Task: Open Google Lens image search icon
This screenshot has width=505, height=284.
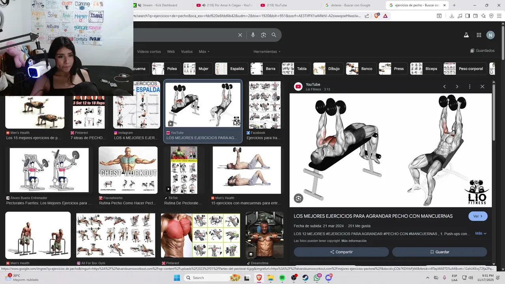Action: [264, 35]
